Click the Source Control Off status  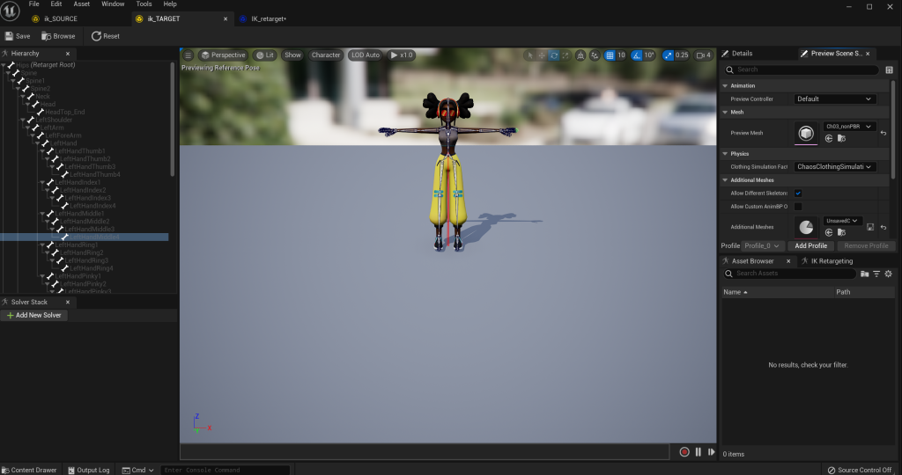point(860,470)
